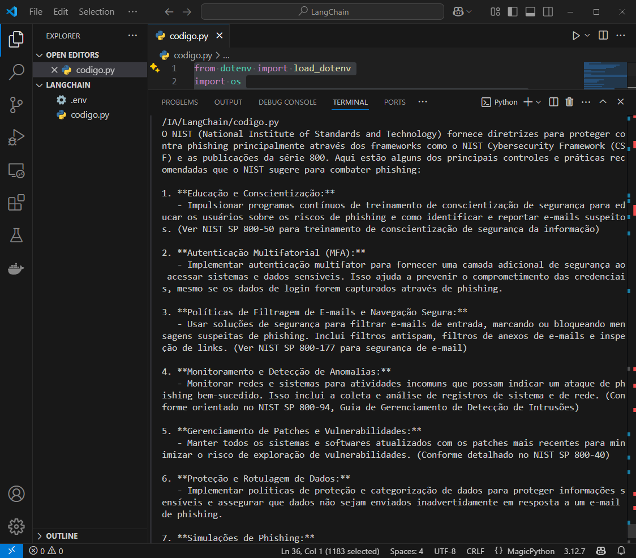Show hidden menu bar items with ellipsis
Image resolution: width=636 pixels, height=558 pixels.
(132, 12)
